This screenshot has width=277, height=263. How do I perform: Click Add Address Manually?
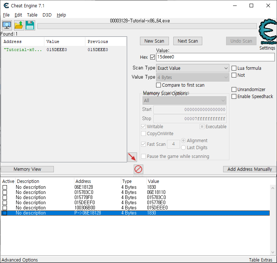[250, 169]
